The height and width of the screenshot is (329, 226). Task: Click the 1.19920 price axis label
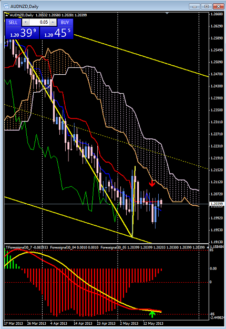click(x=217, y=218)
